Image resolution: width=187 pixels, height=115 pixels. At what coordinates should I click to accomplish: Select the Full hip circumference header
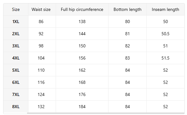pos(82,9)
